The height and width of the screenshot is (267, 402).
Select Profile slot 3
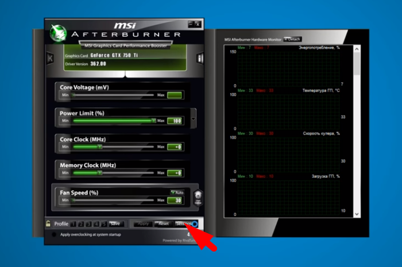pyautogui.click(x=88, y=224)
